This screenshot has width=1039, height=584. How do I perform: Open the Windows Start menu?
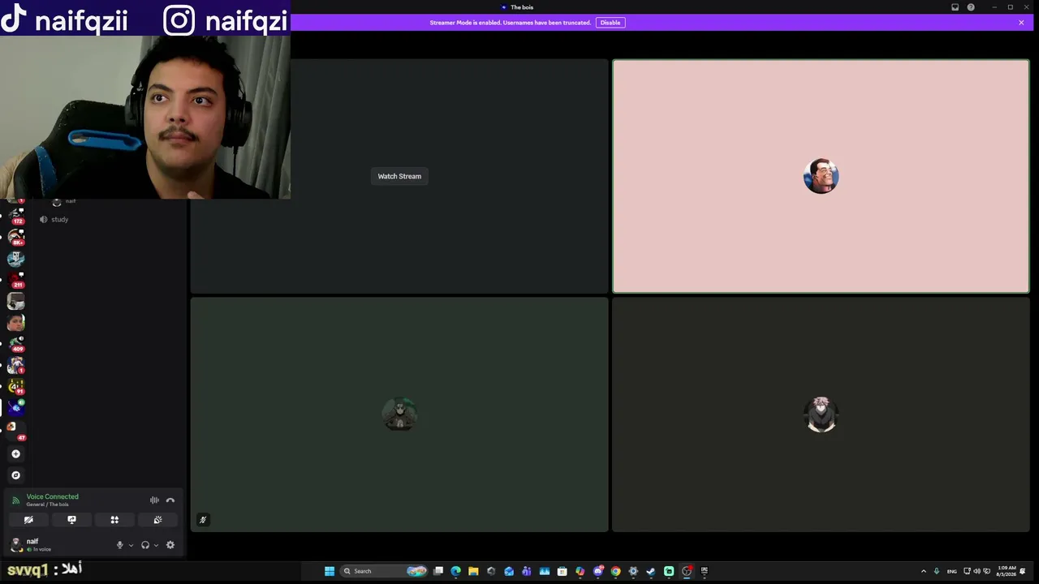pyautogui.click(x=330, y=571)
